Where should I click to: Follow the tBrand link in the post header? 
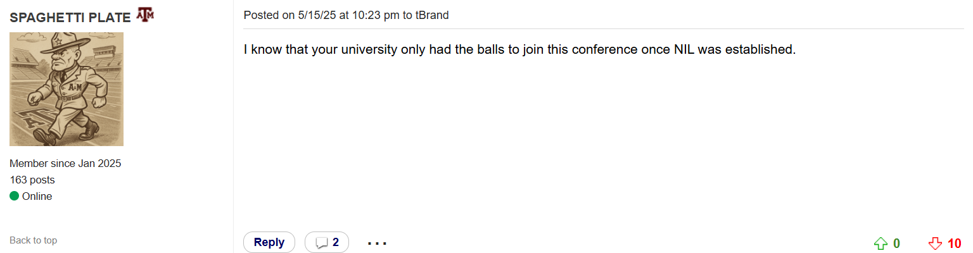point(432,15)
